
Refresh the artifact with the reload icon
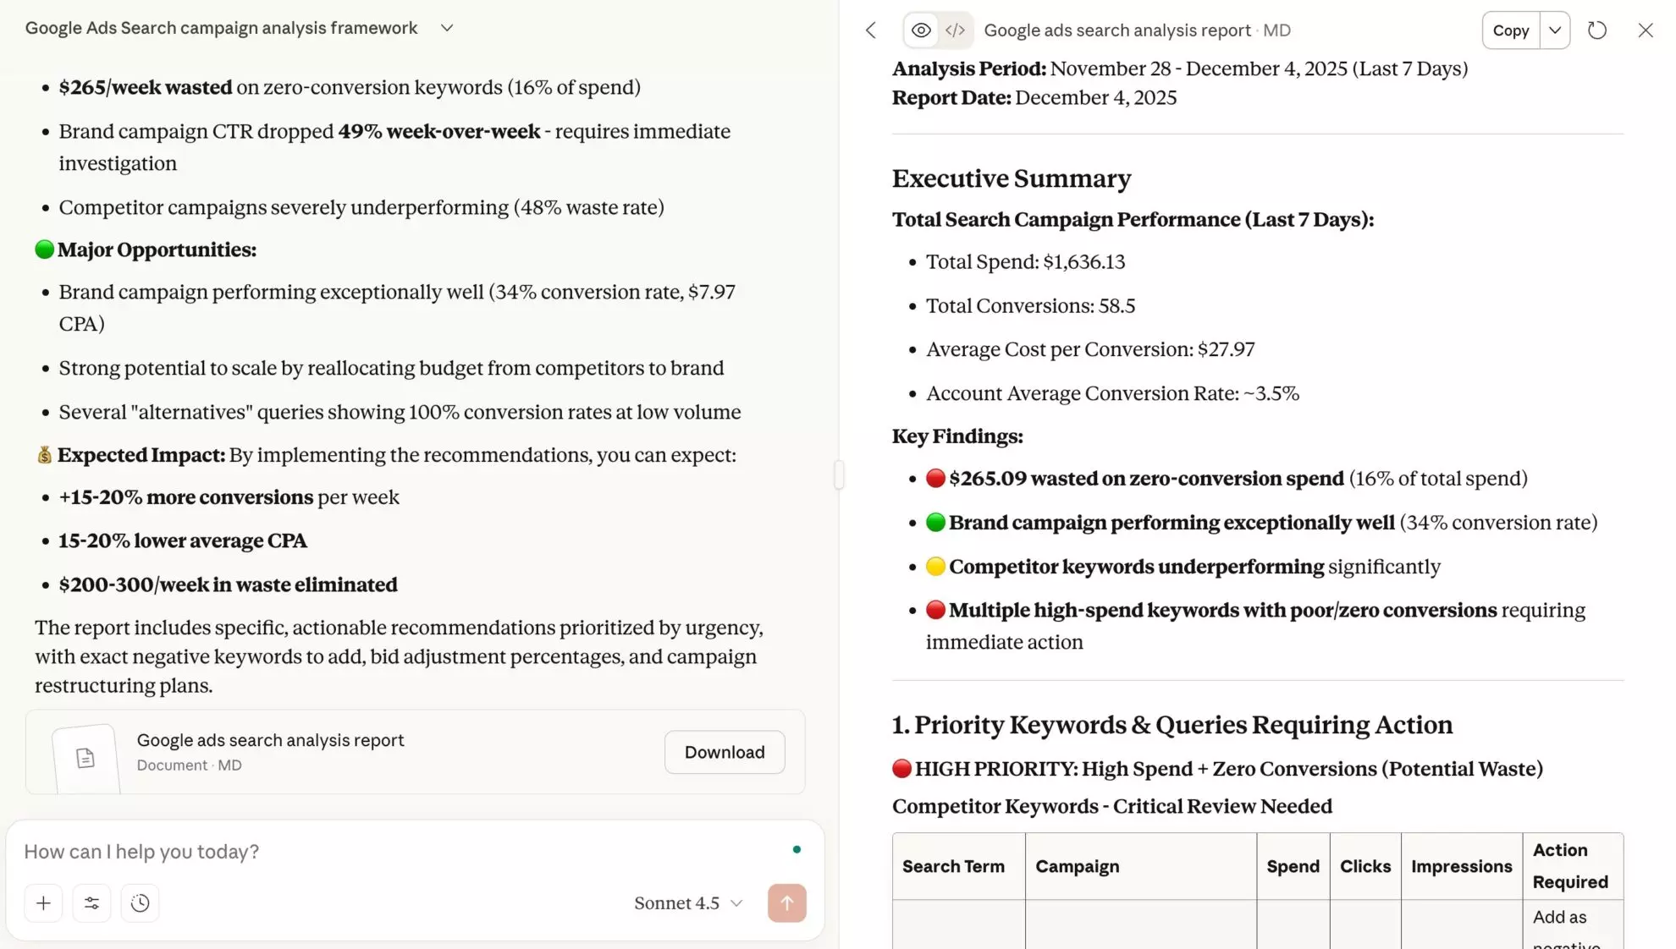click(x=1597, y=30)
